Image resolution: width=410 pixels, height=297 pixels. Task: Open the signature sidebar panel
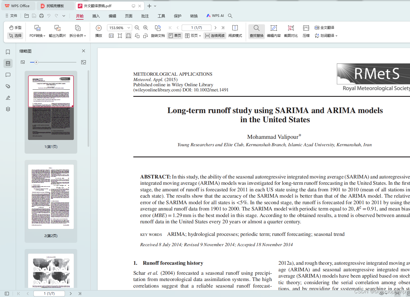(8, 98)
